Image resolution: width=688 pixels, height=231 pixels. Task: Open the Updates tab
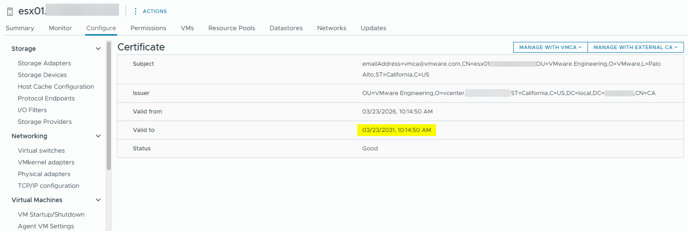pyautogui.click(x=373, y=28)
